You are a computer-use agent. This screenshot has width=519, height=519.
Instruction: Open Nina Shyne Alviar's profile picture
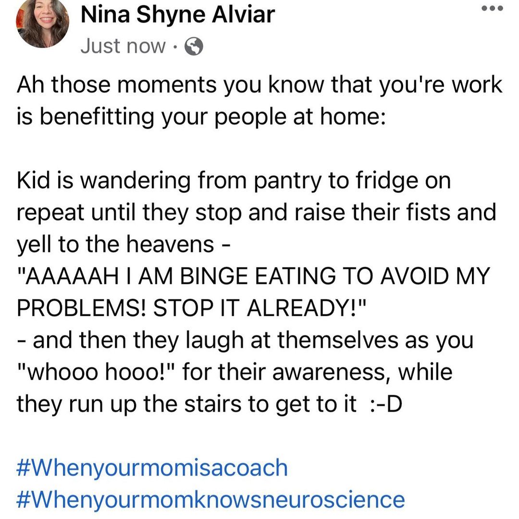click(x=43, y=24)
